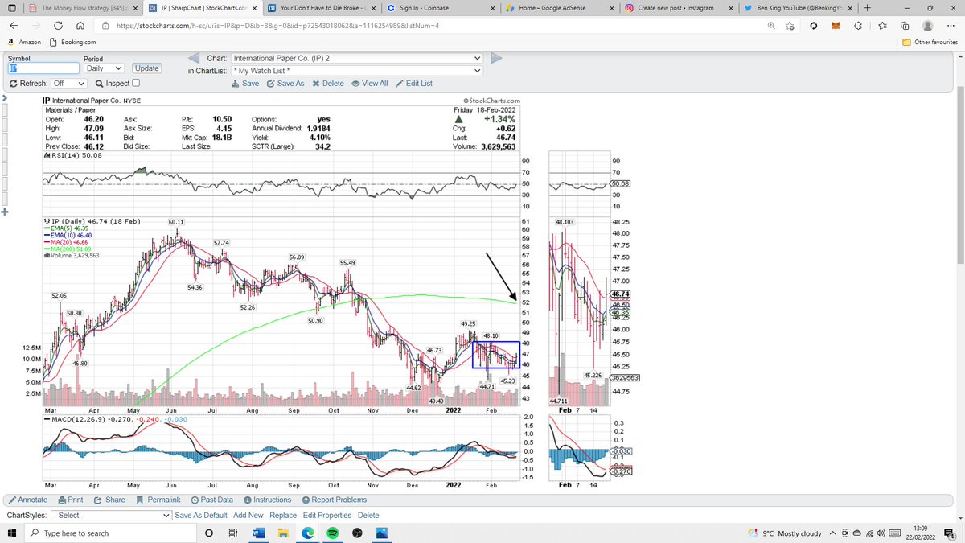Open Instructions link below chart
Image resolution: width=965 pixels, height=543 pixels.
coord(267,500)
